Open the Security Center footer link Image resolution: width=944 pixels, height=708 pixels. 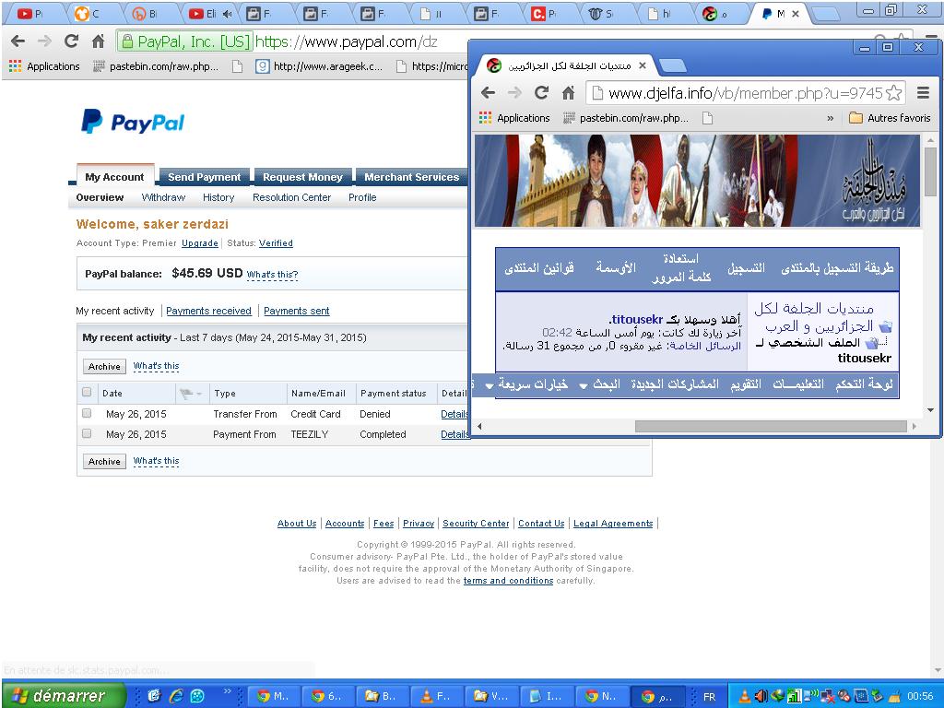(476, 524)
